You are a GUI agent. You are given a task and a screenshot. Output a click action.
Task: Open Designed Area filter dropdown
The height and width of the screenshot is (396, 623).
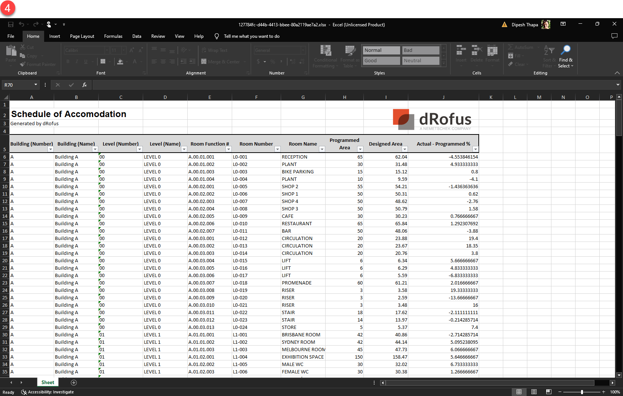(x=405, y=149)
